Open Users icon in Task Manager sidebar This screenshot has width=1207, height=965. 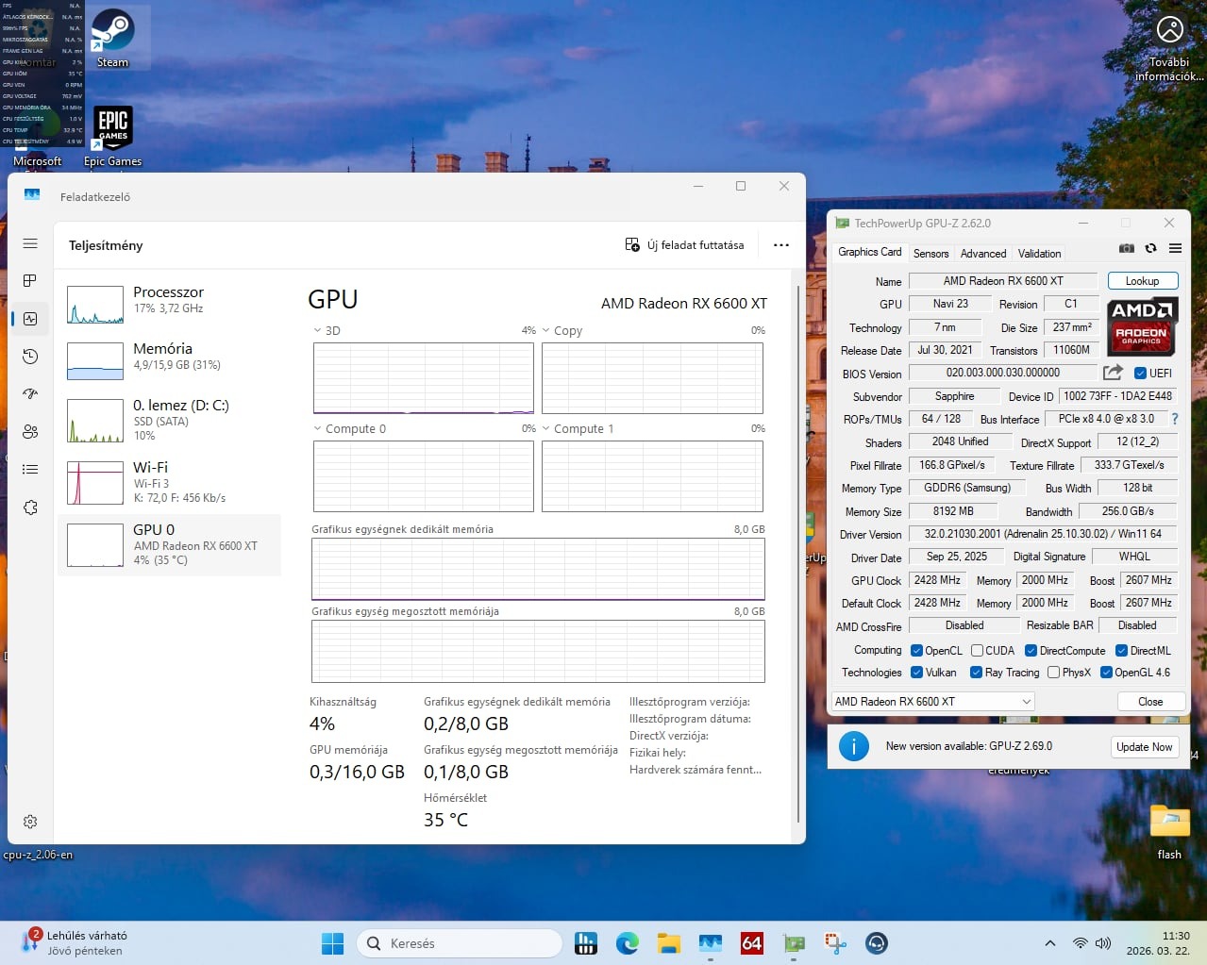(x=30, y=432)
